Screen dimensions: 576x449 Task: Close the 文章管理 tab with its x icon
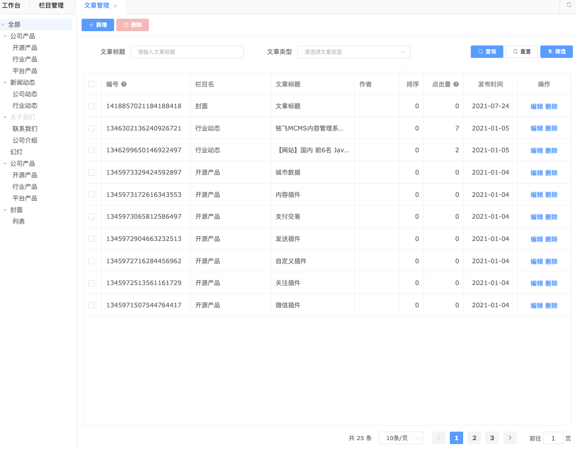tap(115, 6)
